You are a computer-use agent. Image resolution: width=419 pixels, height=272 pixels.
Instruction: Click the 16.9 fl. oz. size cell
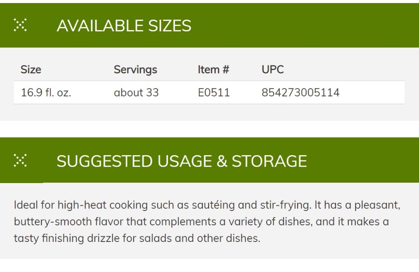pos(46,92)
